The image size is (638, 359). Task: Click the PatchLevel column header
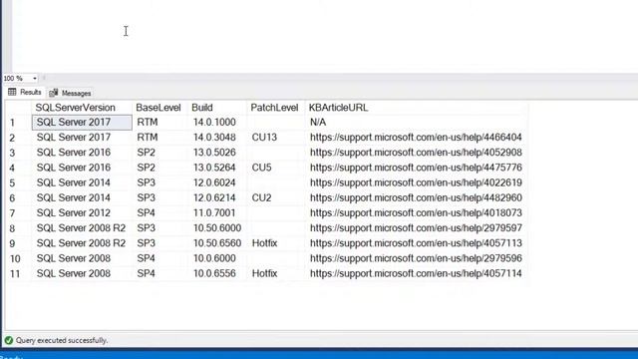pos(275,108)
